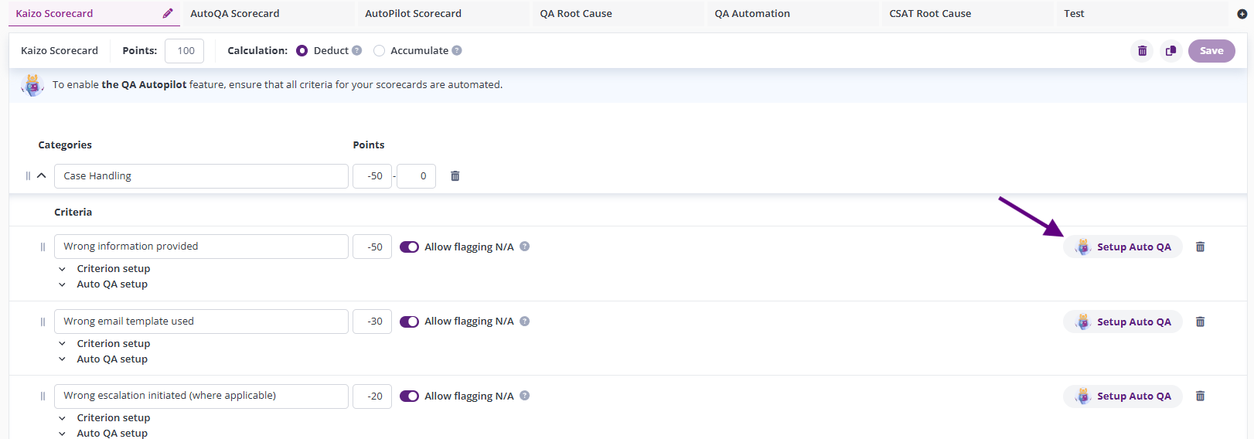This screenshot has height=439, width=1254.
Task: Edit Case Handling minimum points -50 field
Action: coord(372,176)
